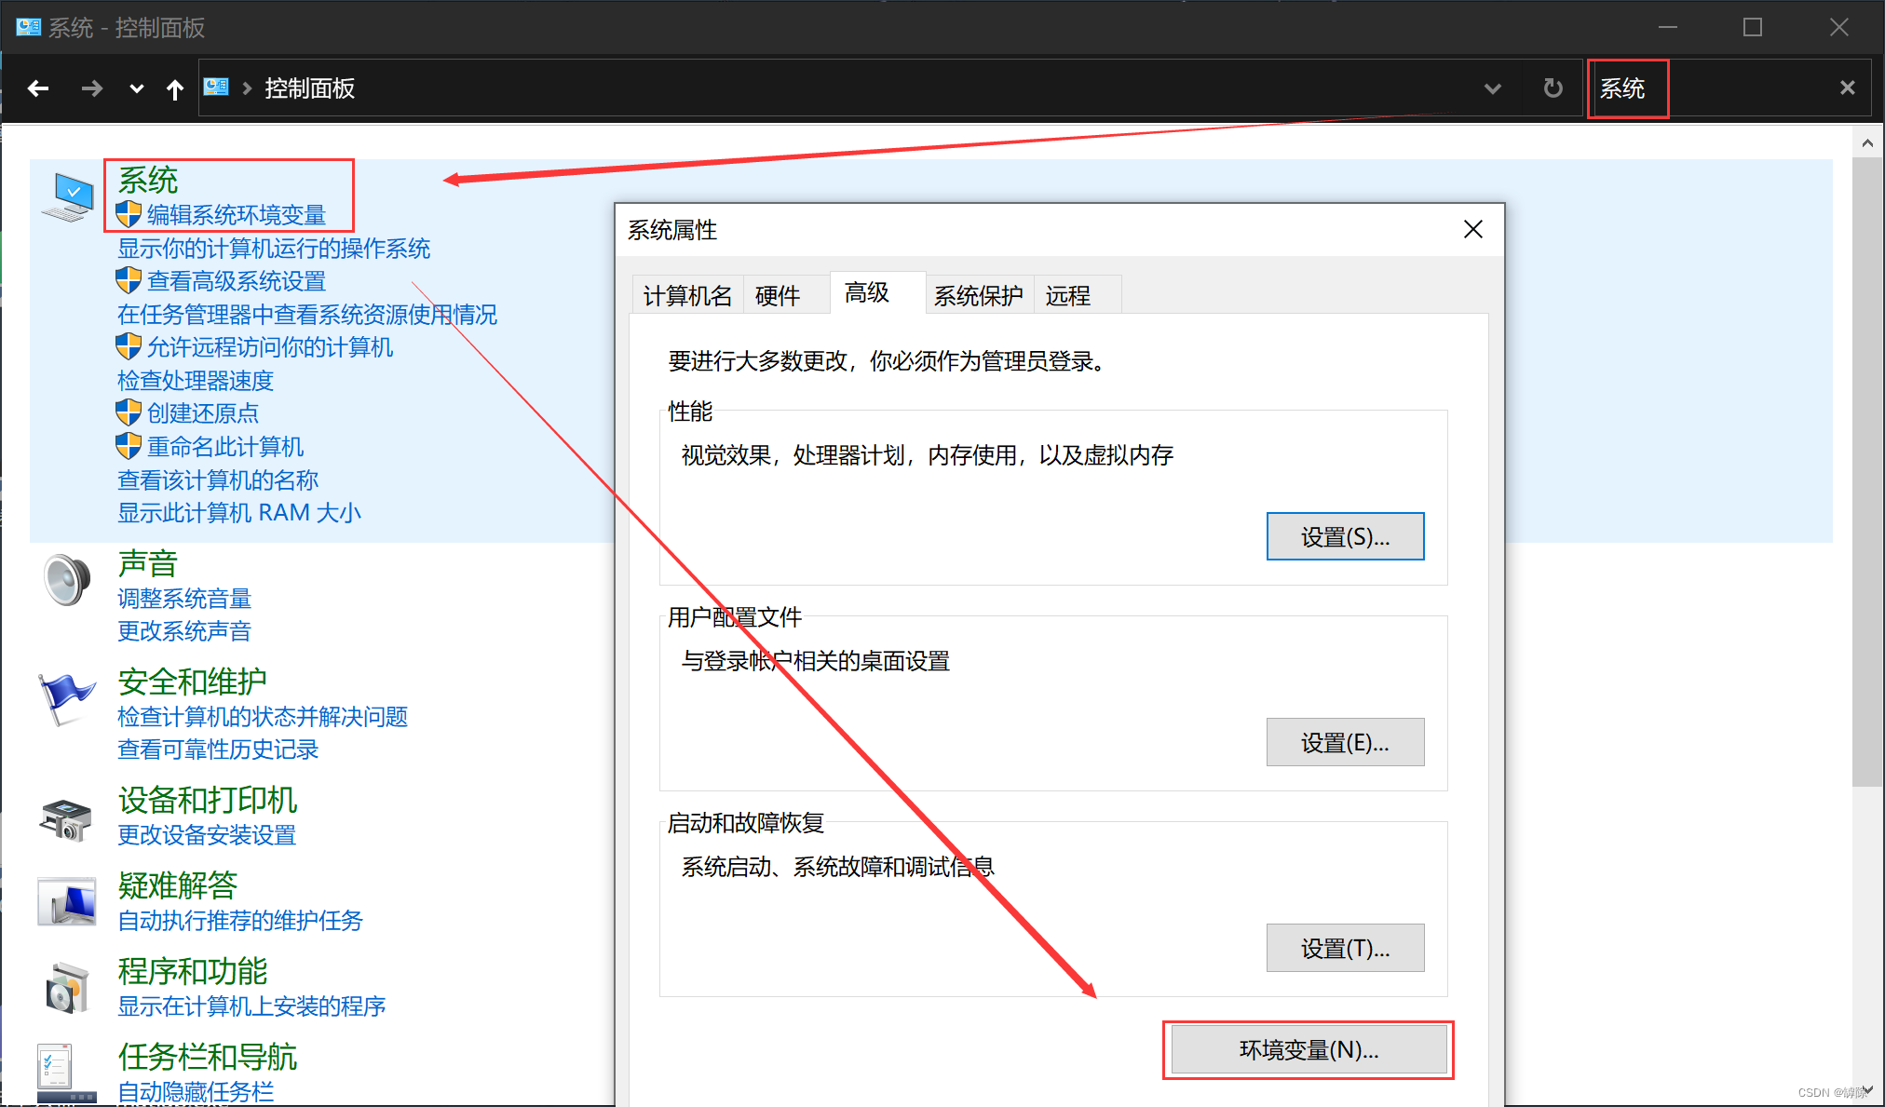The height and width of the screenshot is (1107, 1885).
Task: Open the 硬件 tab
Action: tap(778, 296)
